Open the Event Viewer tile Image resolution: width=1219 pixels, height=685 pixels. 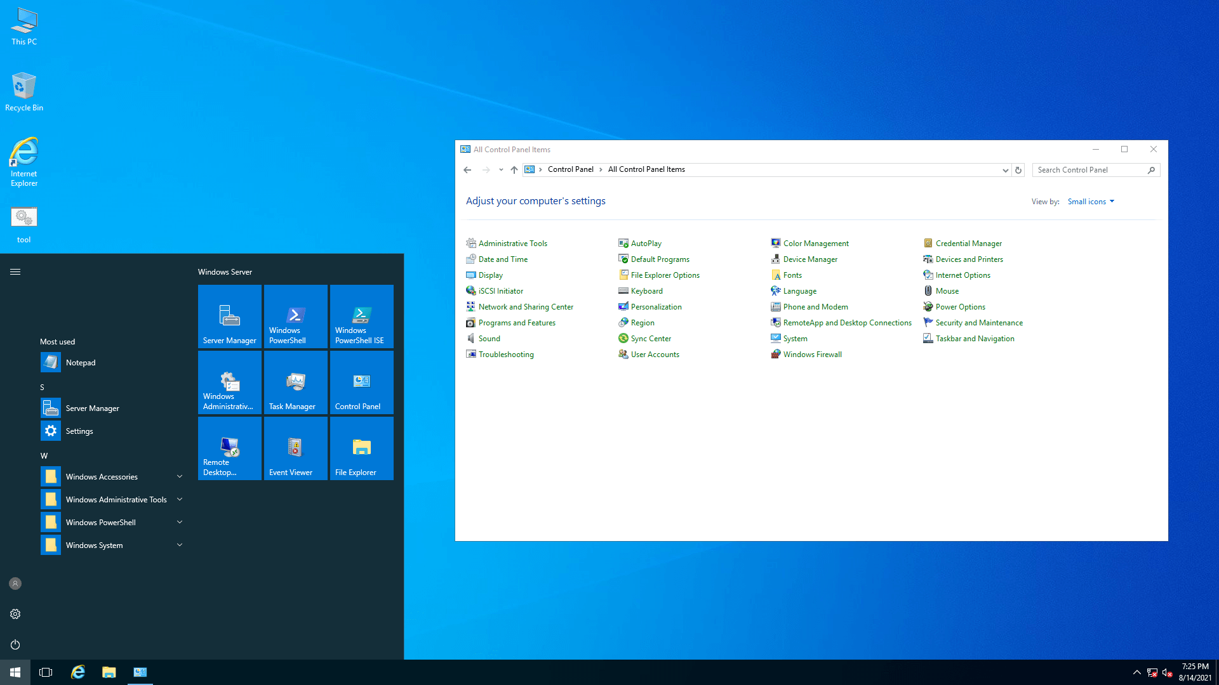(x=295, y=448)
